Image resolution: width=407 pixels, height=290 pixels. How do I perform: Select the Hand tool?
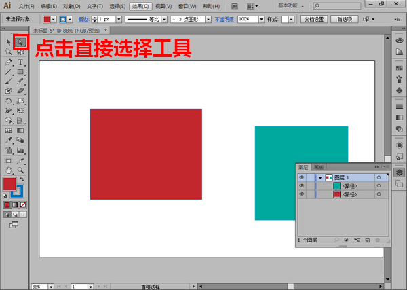pos(8,170)
